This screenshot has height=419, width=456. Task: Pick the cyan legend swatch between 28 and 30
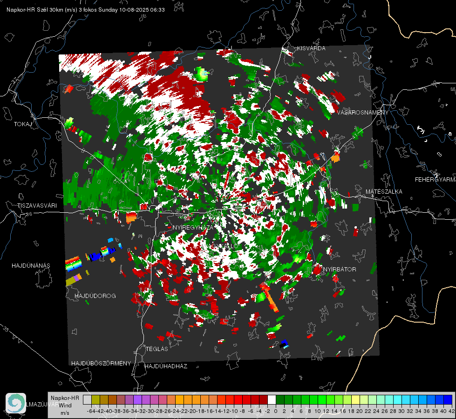pos(398,400)
